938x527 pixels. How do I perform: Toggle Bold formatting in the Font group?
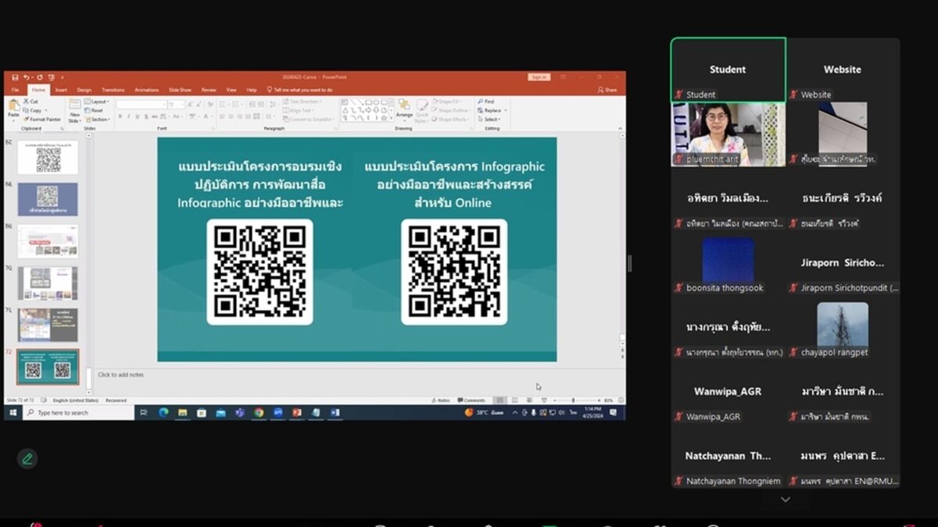tap(120, 116)
